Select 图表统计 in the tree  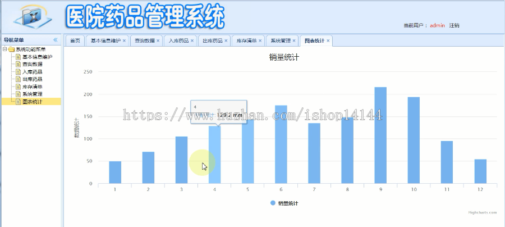click(x=32, y=102)
